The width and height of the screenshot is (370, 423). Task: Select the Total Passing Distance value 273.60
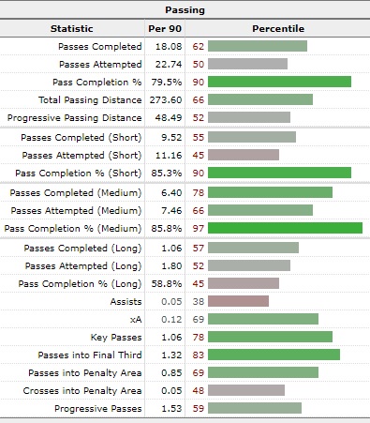point(166,100)
